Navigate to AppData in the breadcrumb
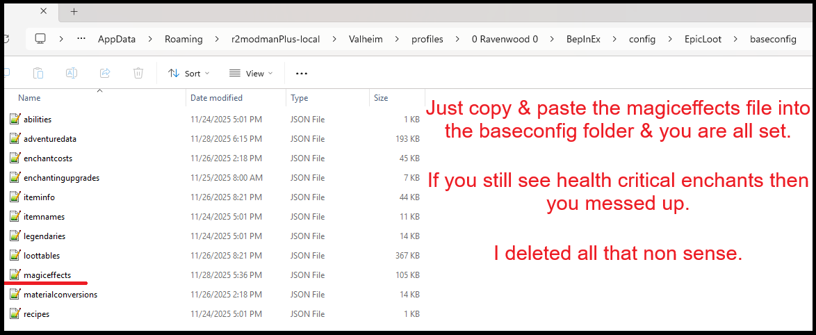 pyautogui.click(x=117, y=39)
